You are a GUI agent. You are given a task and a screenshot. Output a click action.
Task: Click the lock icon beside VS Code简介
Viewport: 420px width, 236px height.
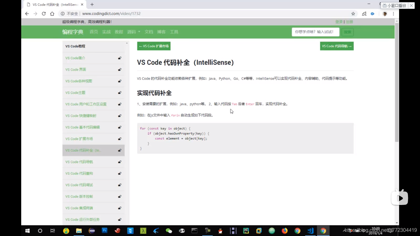click(120, 58)
